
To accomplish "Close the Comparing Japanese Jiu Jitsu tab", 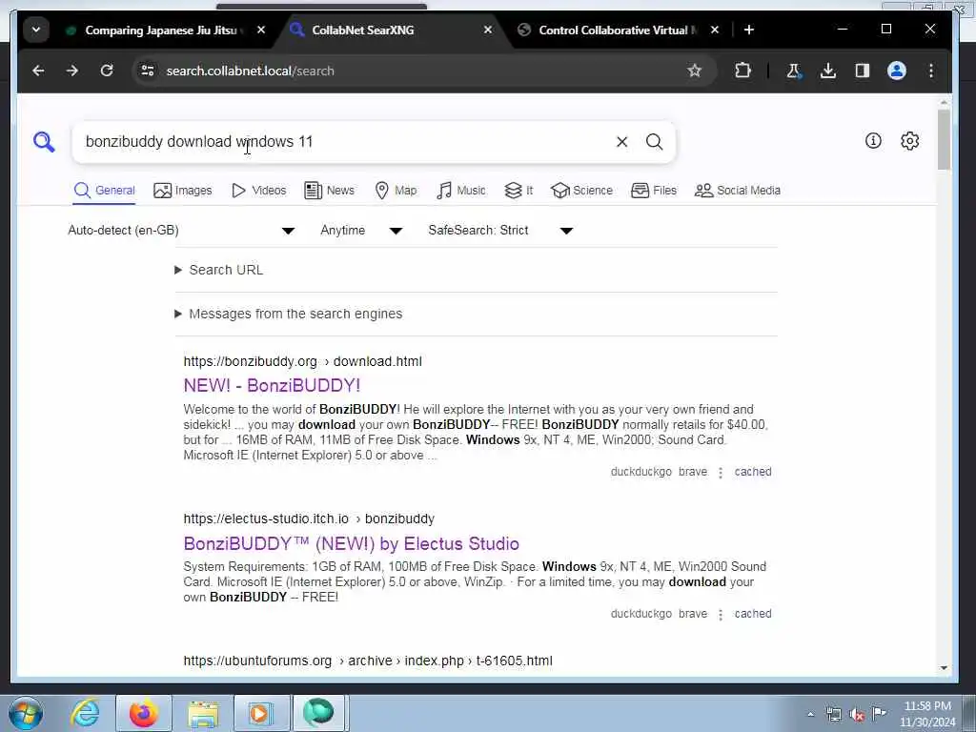I will point(261,30).
